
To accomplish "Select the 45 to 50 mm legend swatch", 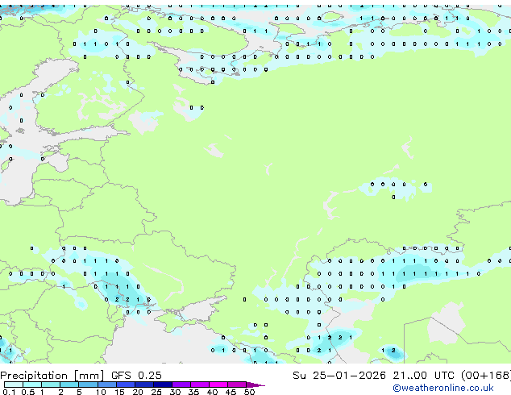I will pos(237,385).
